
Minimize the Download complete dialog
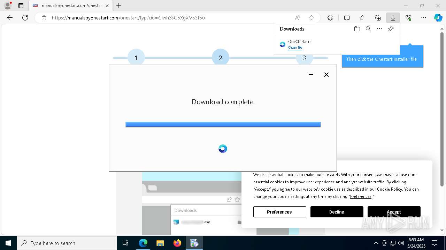click(311, 75)
